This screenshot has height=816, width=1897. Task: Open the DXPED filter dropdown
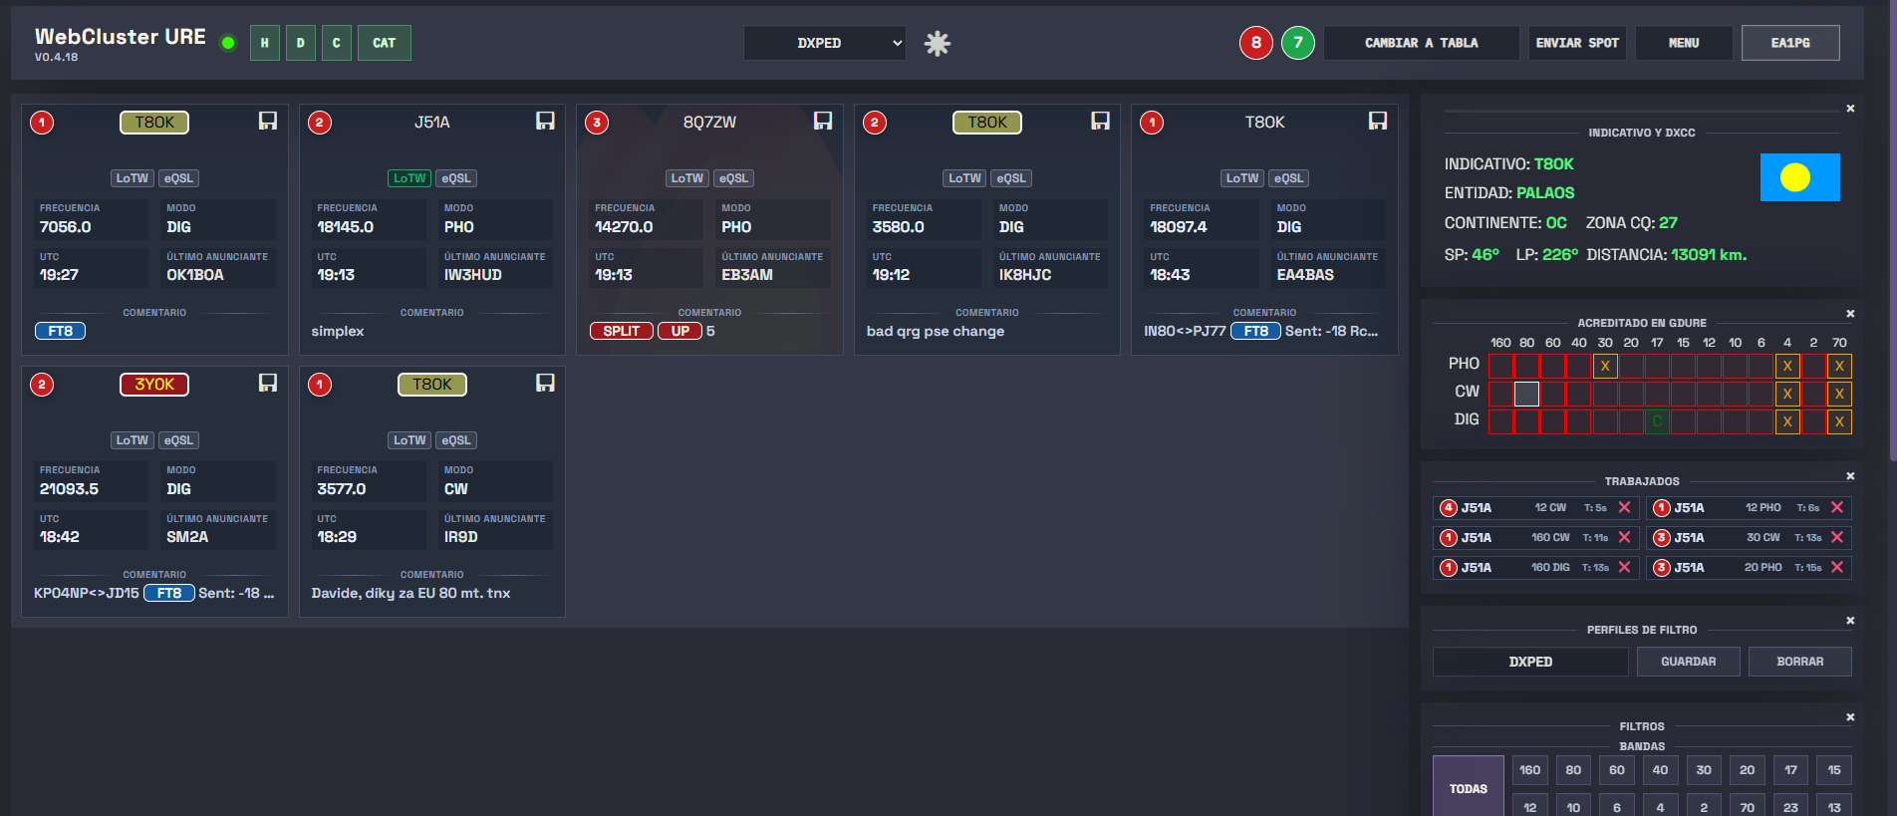coord(824,43)
